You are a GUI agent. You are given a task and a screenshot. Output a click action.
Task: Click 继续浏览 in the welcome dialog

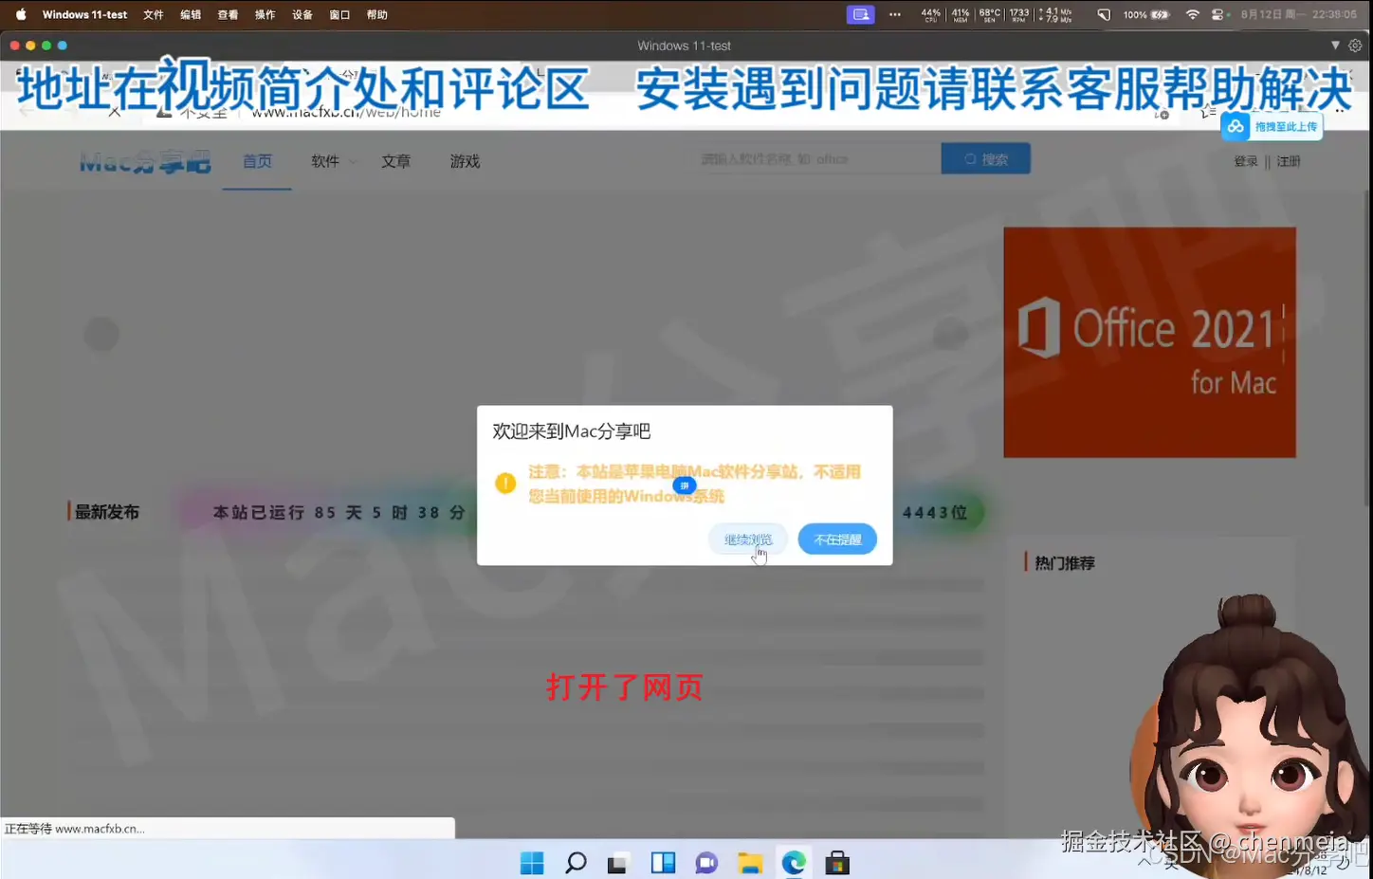coord(747,539)
